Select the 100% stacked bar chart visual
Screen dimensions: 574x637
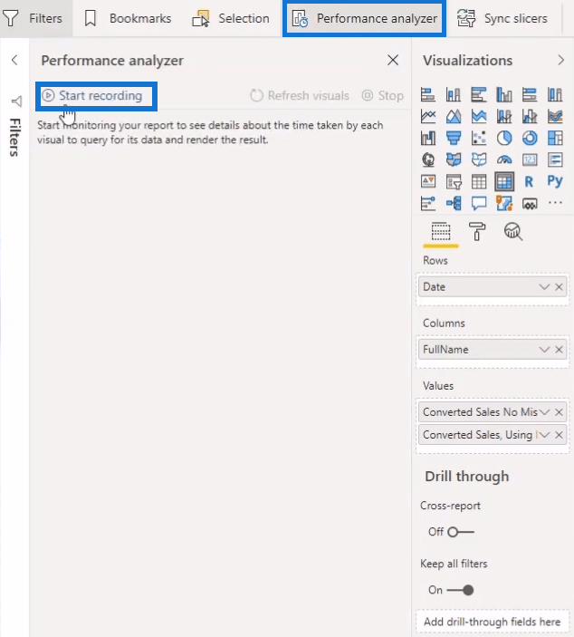530,94
